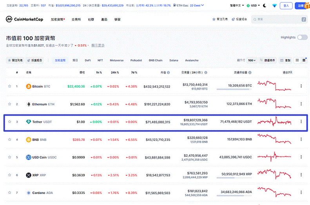
Task: Select the list view layout icon
Action: coord(297,60)
